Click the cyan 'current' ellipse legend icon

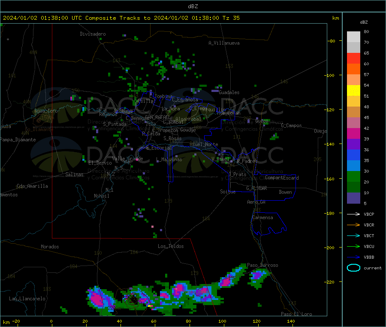pyautogui.click(x=353, y=268)
